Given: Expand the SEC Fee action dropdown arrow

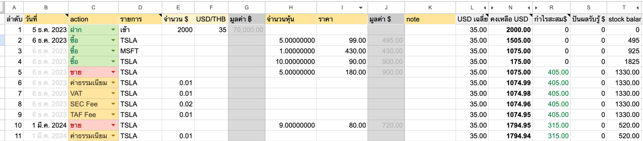Looking at the screenshot, I should pos(113,104).
